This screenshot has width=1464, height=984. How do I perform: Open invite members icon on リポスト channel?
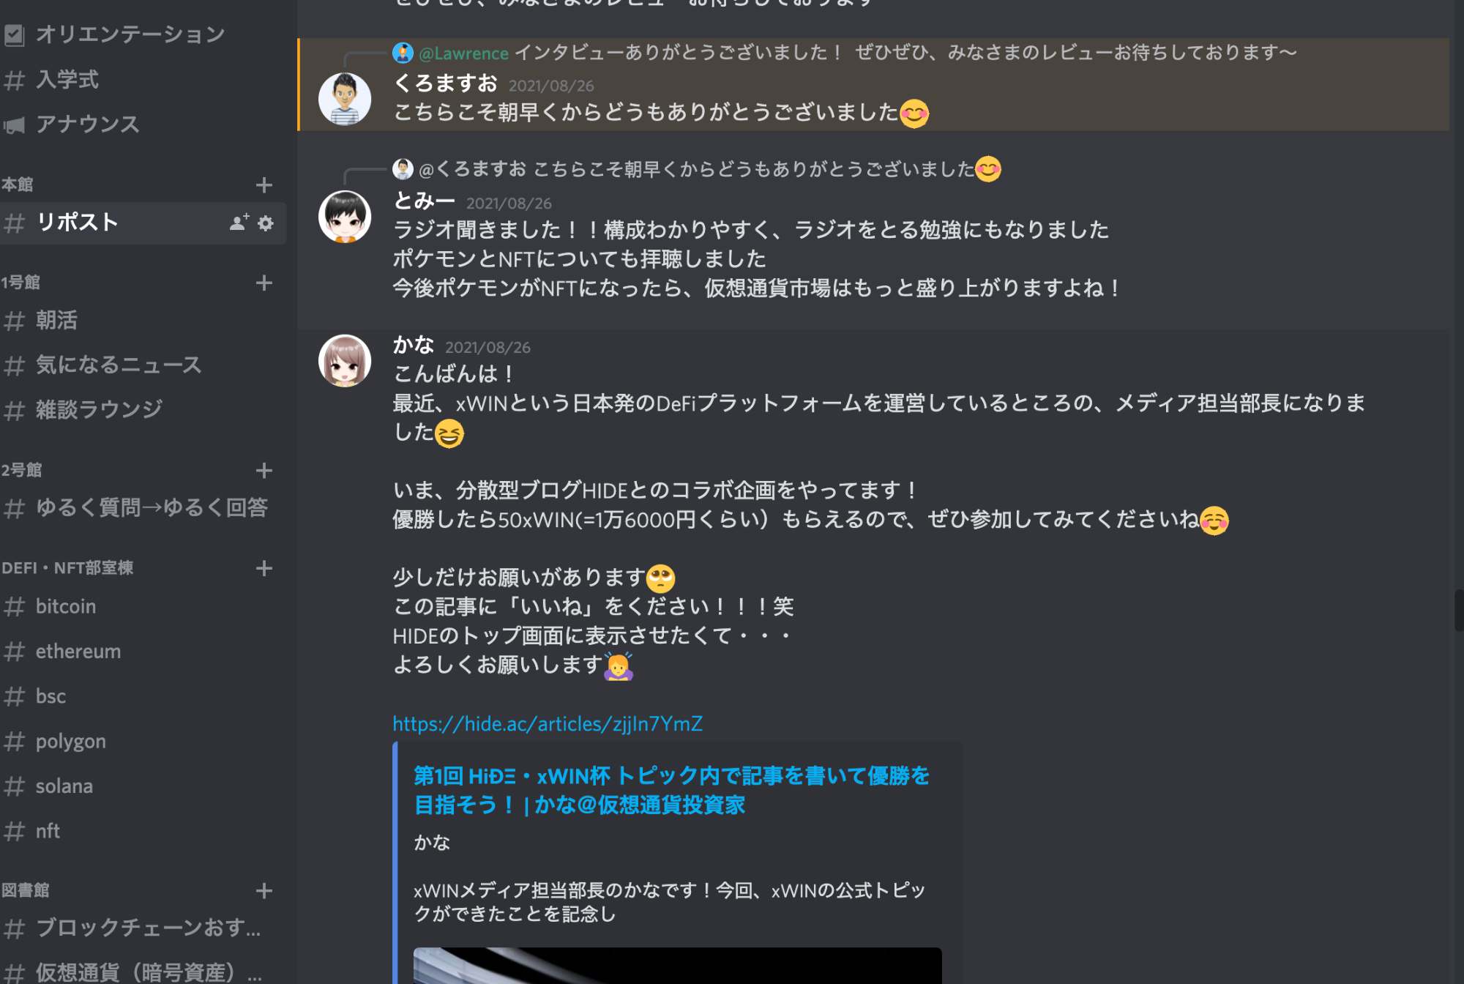[239, 223]
